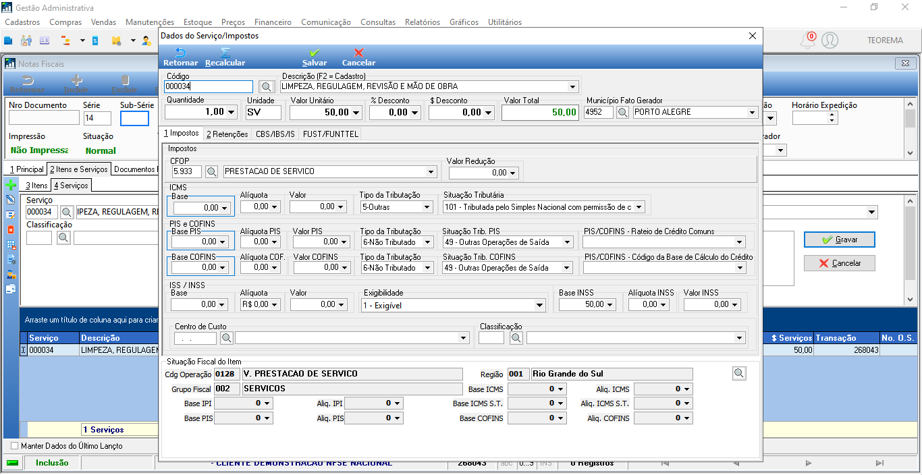The height and width of the screenshot is (475, 922).
Task: Switch to the 2 Retenções tab
Action: tap(227, 134)
